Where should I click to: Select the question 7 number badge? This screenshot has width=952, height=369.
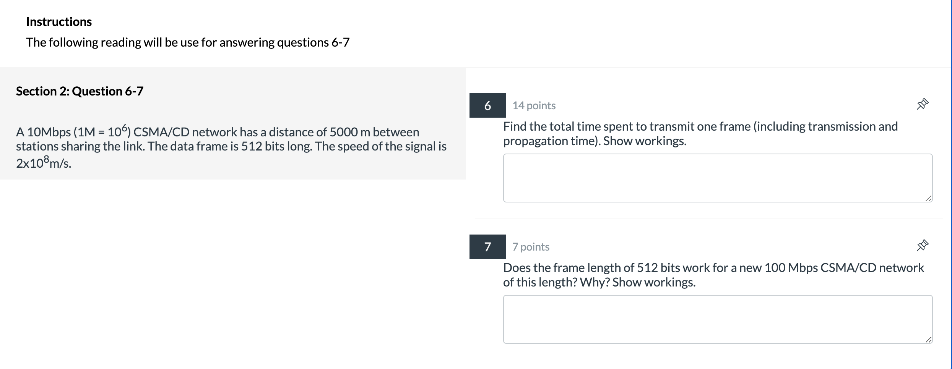(x=488, y=247)
